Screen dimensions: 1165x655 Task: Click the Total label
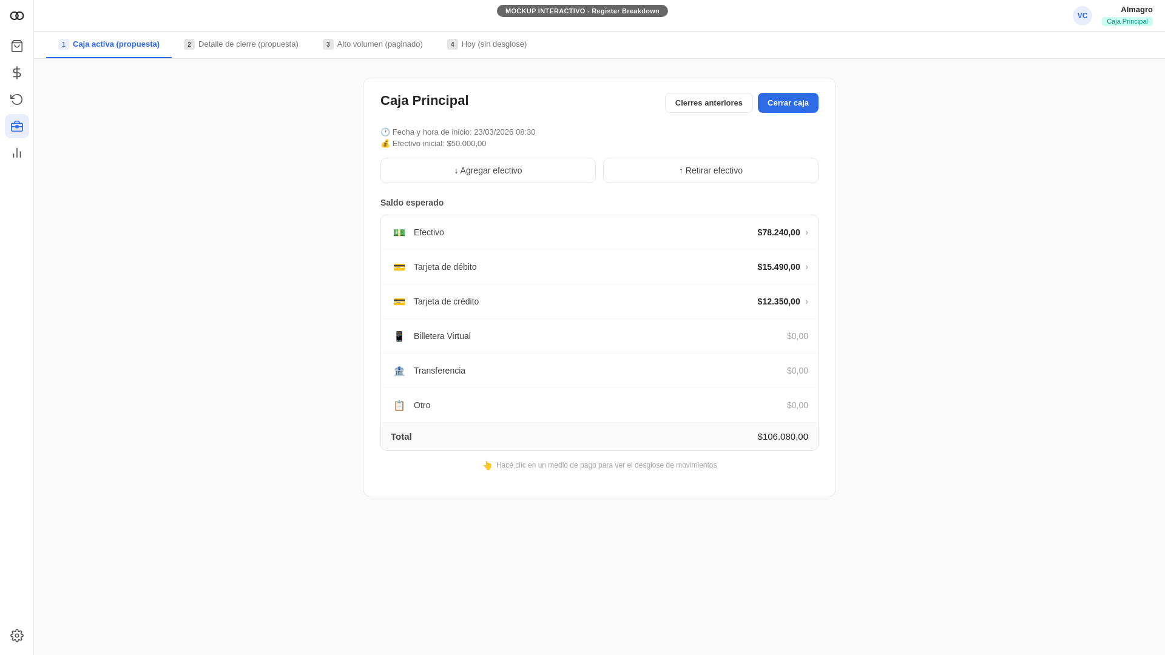(401, 437)
